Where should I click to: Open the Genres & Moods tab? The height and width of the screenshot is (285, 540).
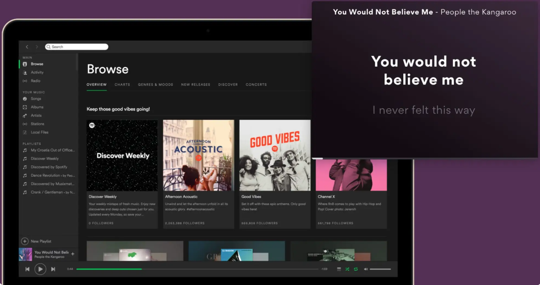[x=155, y=84]
